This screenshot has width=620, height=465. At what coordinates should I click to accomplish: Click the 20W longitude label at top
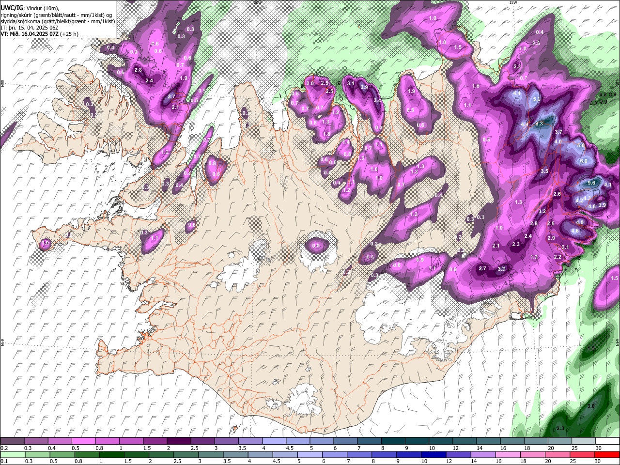[257, 2]
